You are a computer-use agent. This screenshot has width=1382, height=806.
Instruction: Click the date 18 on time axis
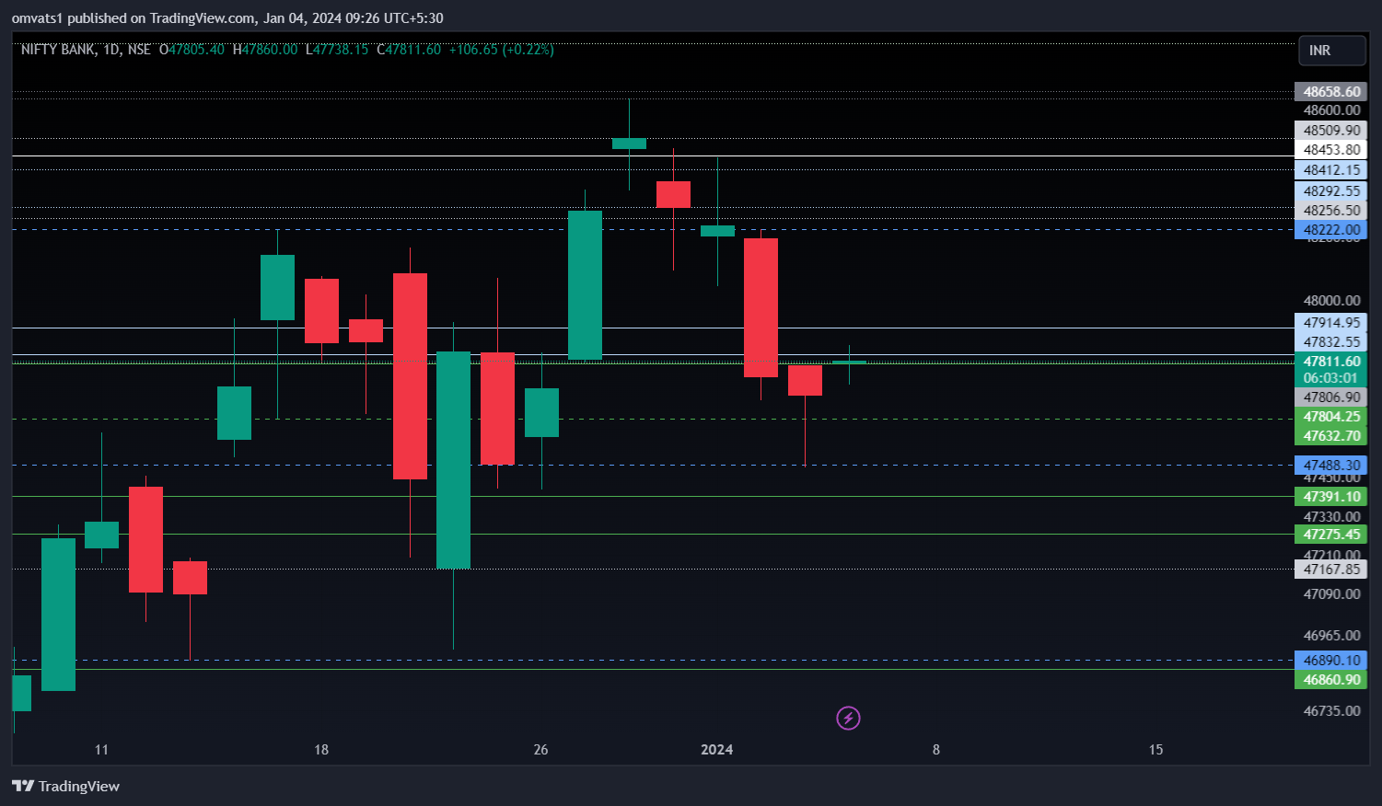(321, 749)
